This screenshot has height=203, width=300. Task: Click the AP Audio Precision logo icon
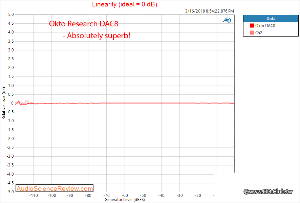tap(227, 20)
